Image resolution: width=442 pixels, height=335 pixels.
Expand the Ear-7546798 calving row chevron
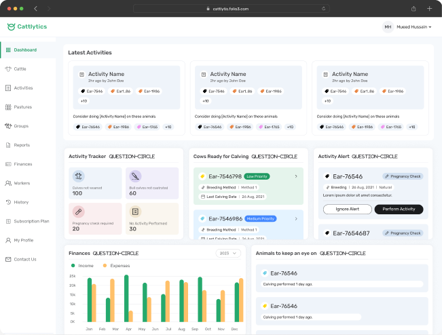click(295, 176)
